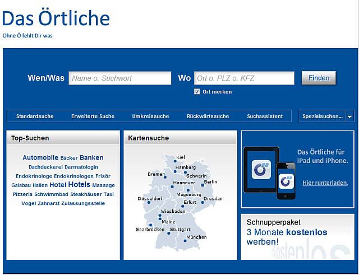Viewport: 359px width, 275px height.
Task: Open the Schnupperpaket kostenlos werben banner
Action: [x=297, y=237]
